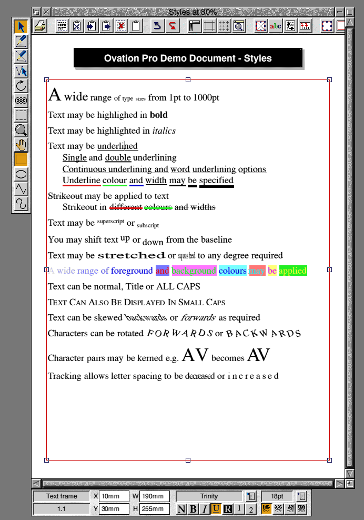Screen dimensions: 364x520
Task: Click the paste-from-clipboard arrow icon
Action: pos(106,26)
